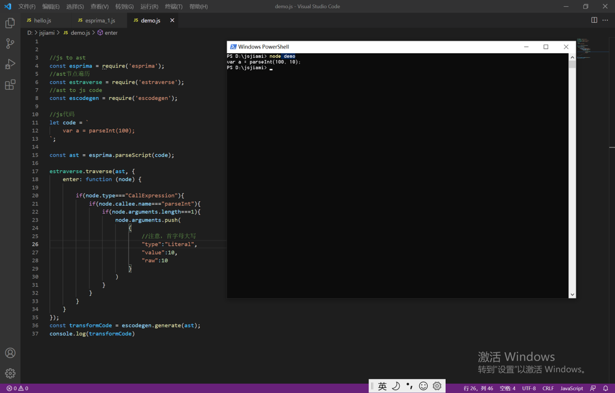The height and width of the screenshot is (393, 615).
Task: Expand the jsjiami breadcrumb folder
Action: [47, 33]
